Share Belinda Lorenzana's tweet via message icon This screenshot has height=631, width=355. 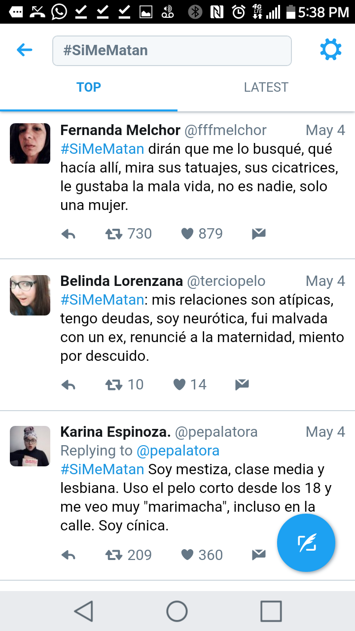click(x=242, y=385)
